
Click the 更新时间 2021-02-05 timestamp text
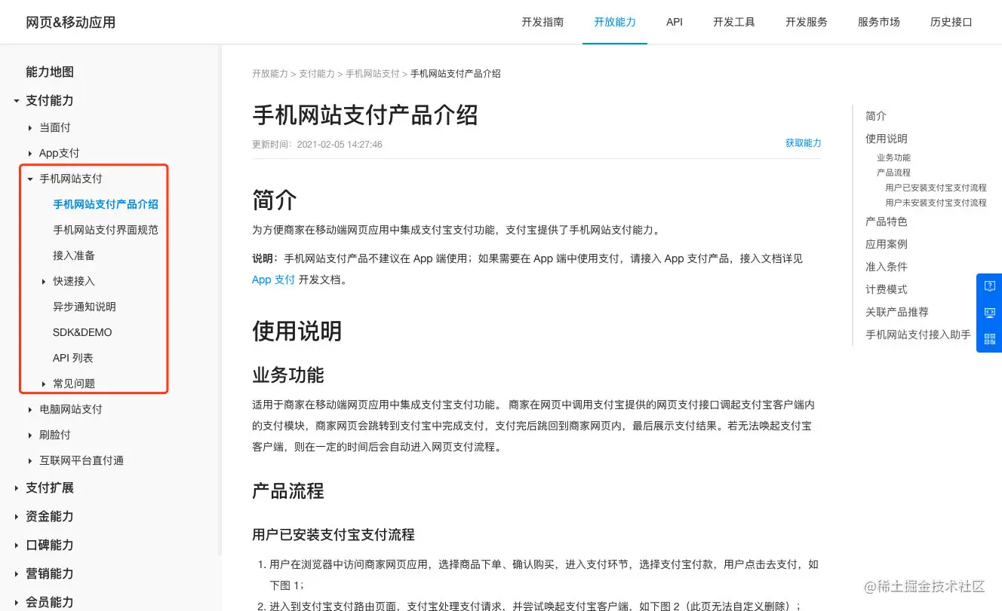click(317, 144)
